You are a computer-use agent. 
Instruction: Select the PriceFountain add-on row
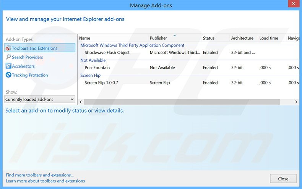189,68
